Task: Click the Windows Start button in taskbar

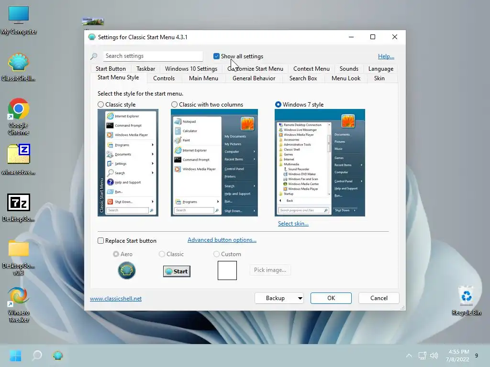Action: [x=15, y=356]
